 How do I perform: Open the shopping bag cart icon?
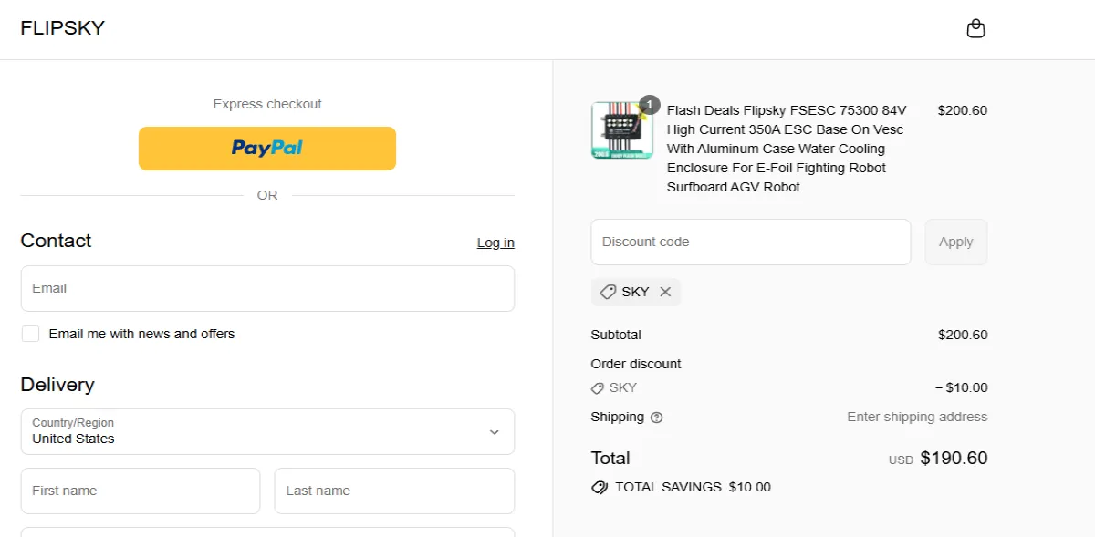coord(975,29)
